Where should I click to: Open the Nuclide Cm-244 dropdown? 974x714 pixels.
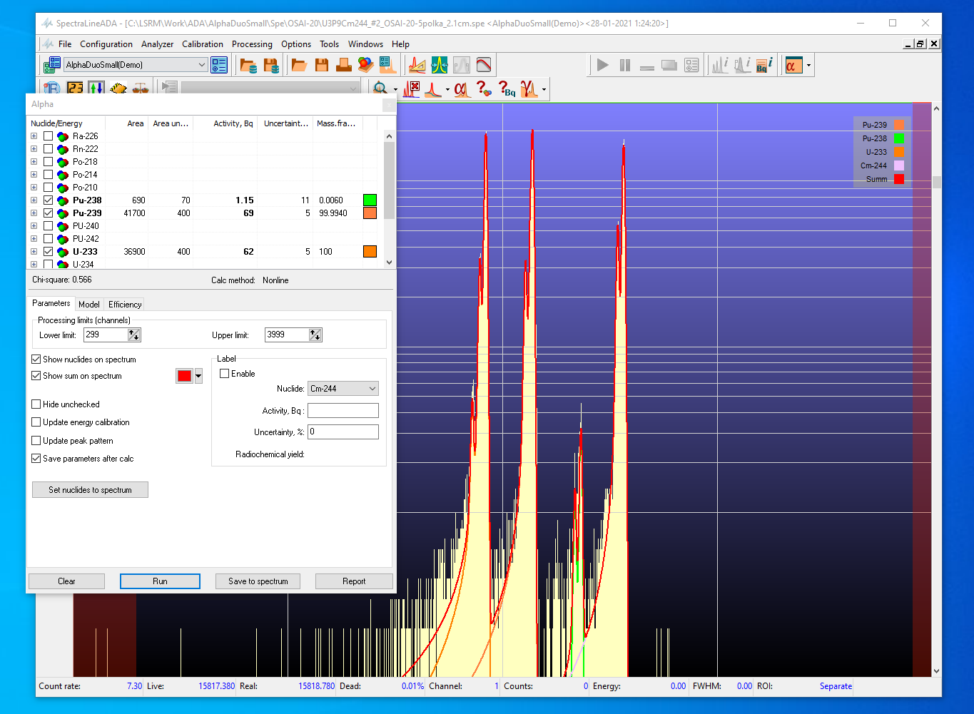(x=372, y=389)
